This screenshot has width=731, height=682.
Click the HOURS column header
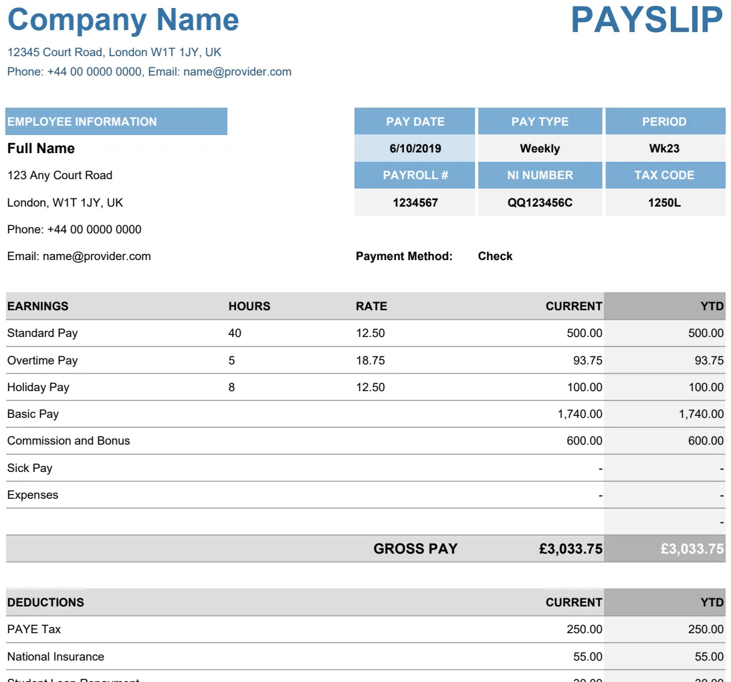(249, 306)
